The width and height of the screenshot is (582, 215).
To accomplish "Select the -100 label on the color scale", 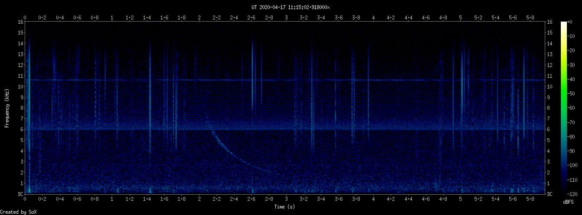I will [572, 165].
